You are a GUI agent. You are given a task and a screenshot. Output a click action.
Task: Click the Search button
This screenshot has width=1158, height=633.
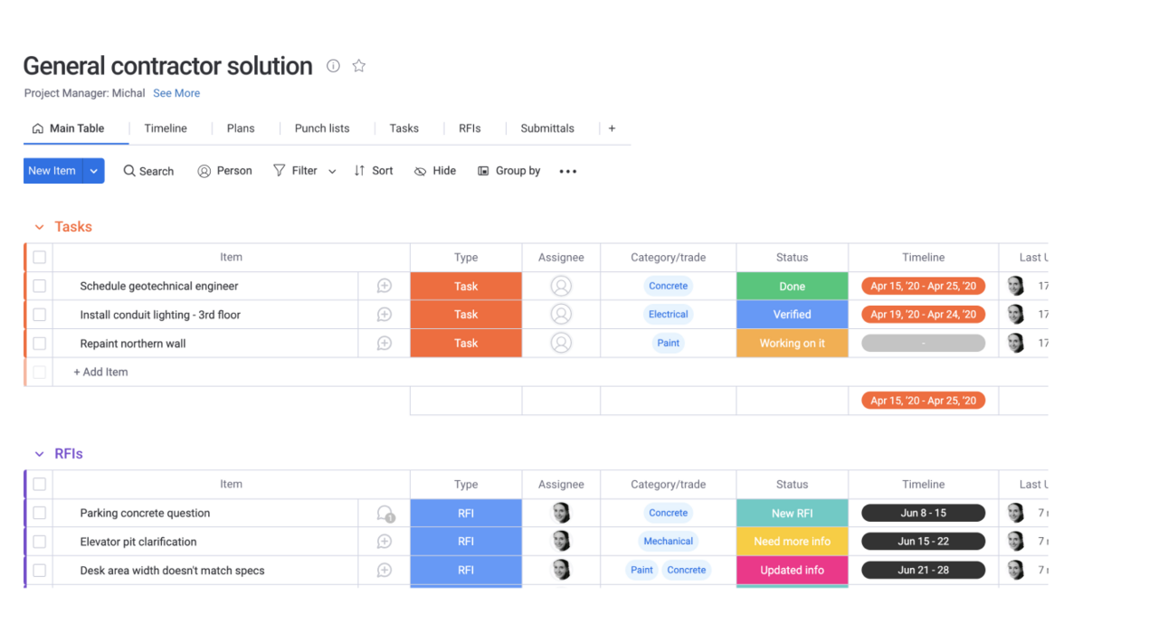(148, 171)
